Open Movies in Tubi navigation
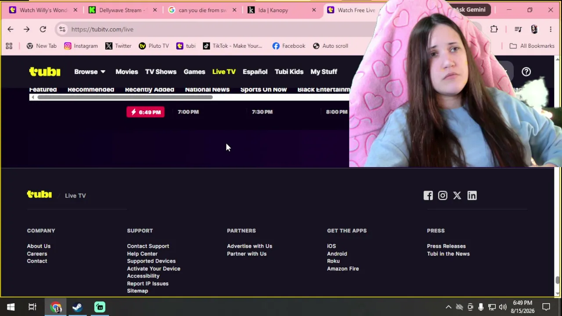Image resolution: width=562 pixels, height=316 pixels. [126, 72]
